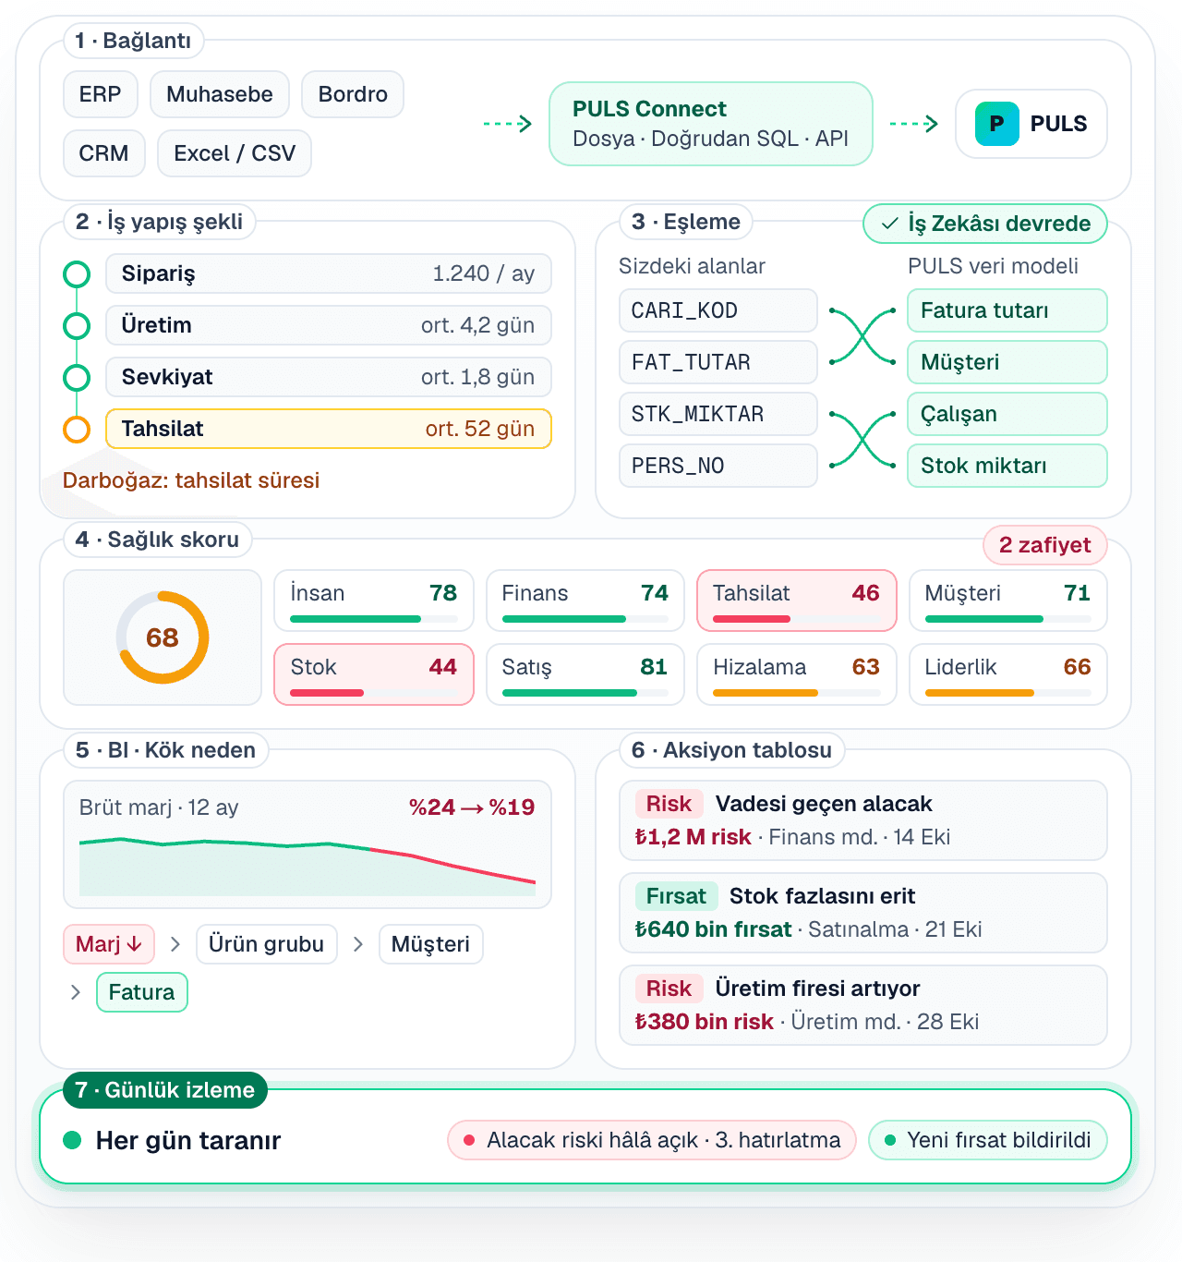Select the FAT_TUTAR source field
This screenshot has height=1262, width=1182.
718,362
